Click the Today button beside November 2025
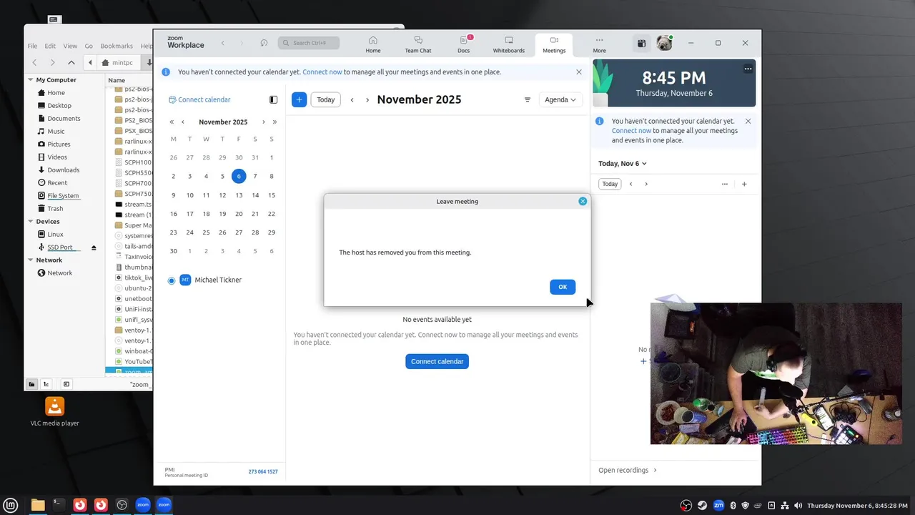This screenshot has width=915, height=515. (x=326, y=99)
